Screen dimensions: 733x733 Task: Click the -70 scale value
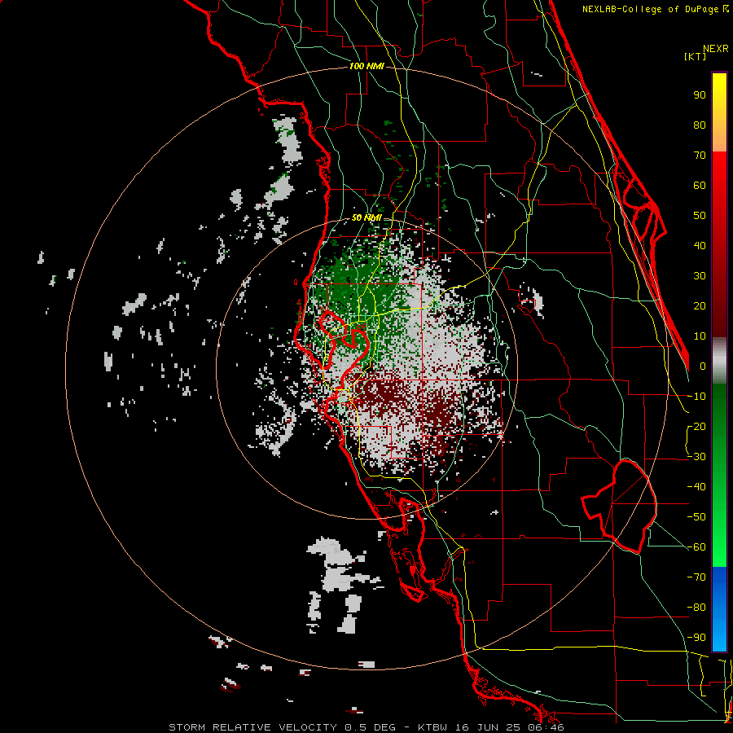coord(696,577)
